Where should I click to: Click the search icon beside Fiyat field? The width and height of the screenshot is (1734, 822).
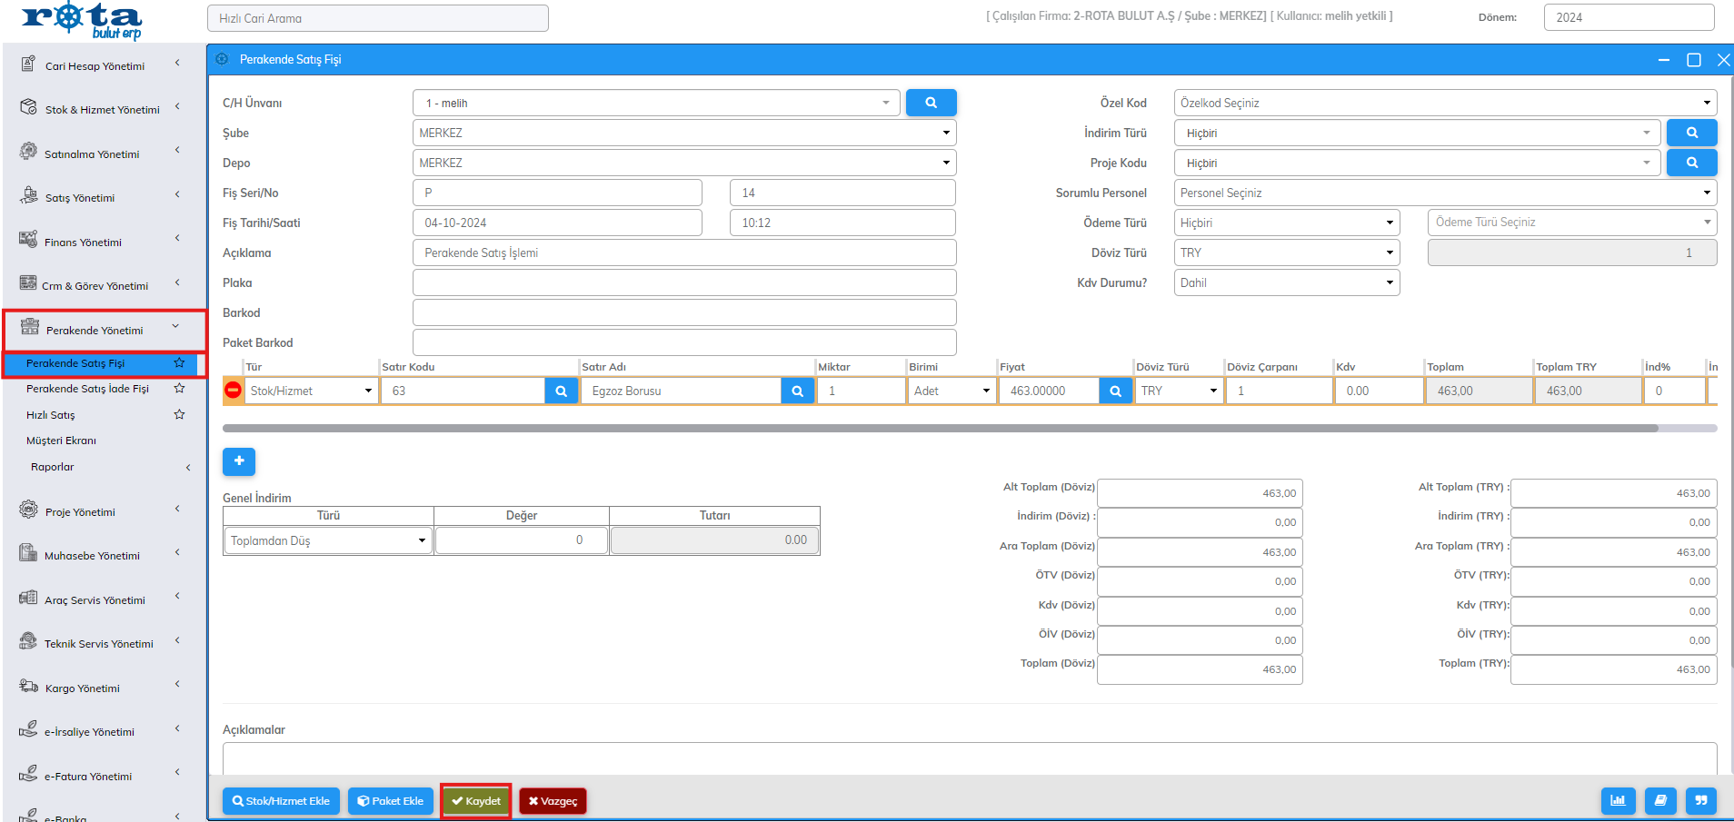click(x=1115, y=391)
